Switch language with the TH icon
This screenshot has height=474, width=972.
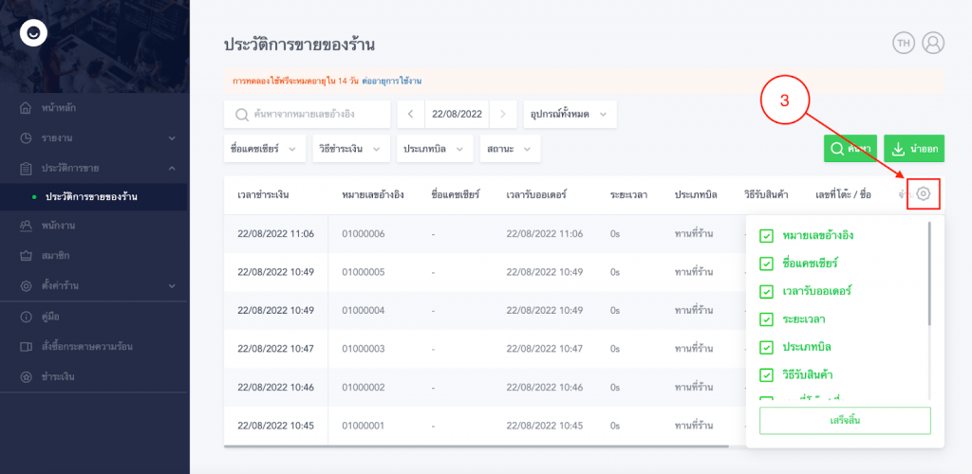(902, 43)
